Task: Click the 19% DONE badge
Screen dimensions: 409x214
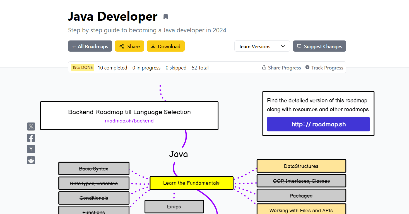Action: [83, 68]
